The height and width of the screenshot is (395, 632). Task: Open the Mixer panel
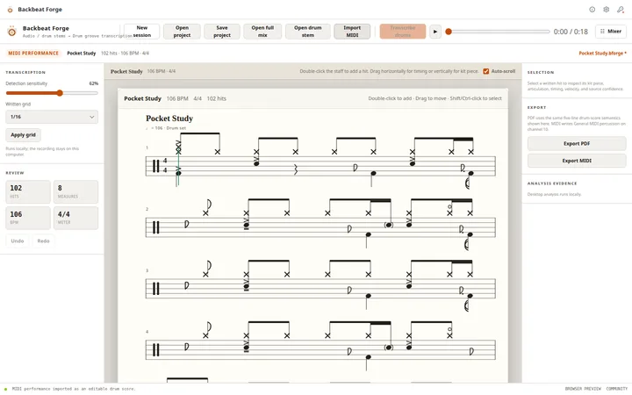coord(611,31)
